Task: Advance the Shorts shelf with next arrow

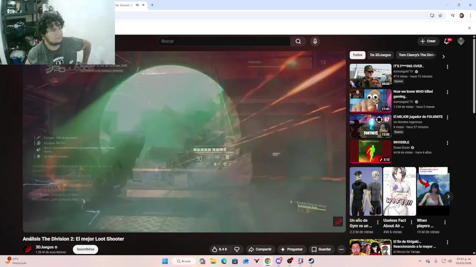Action: coord(448,197)
